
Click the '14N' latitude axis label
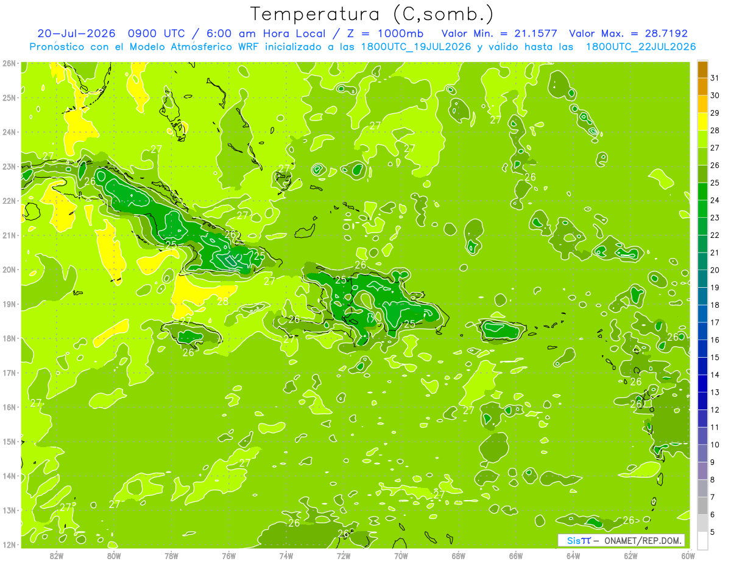(x=9, y=476)
